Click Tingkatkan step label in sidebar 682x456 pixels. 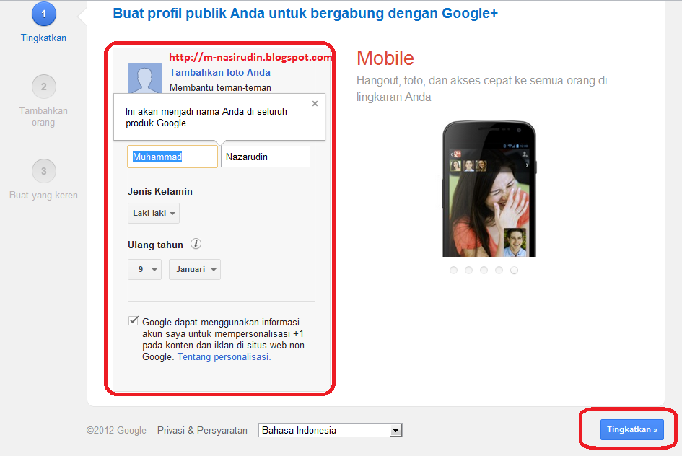point(43,38)
